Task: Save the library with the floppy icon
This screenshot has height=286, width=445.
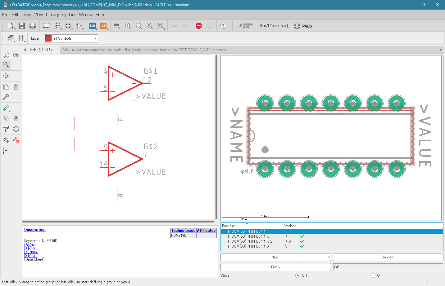Action: [x=21, y=26]
